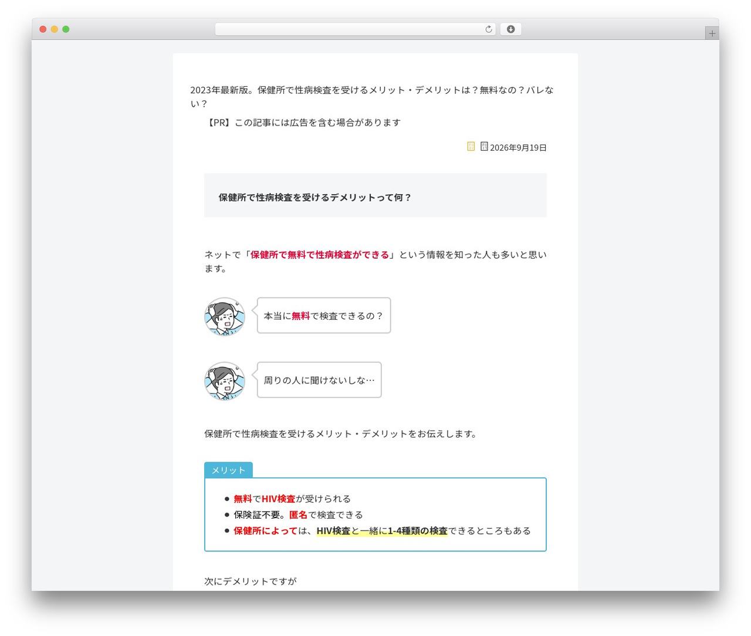Click the date 2026年9月19日
The image size is (751, 636).
click(x=518, y=147)
